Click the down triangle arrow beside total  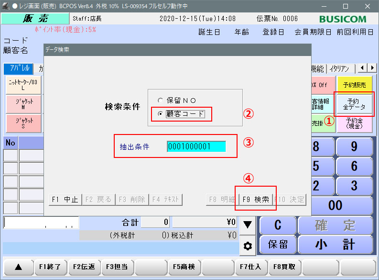click(248, 224)
